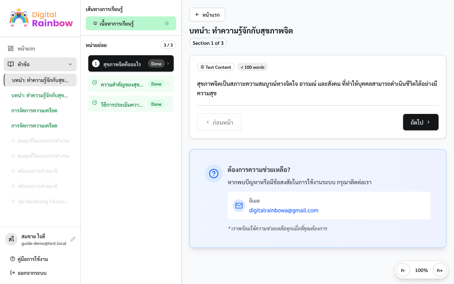Increase font size with ก+ button
This screenshot has width=454, height=284.
point(440,270)
